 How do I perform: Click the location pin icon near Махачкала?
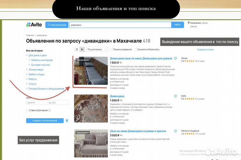(188, 23)
